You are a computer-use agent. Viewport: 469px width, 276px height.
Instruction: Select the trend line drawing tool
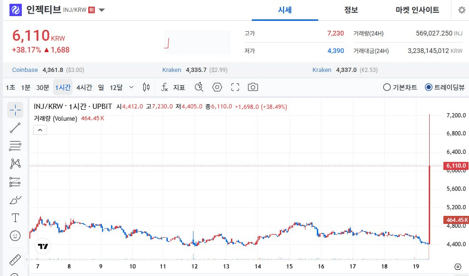coord(15,128)
